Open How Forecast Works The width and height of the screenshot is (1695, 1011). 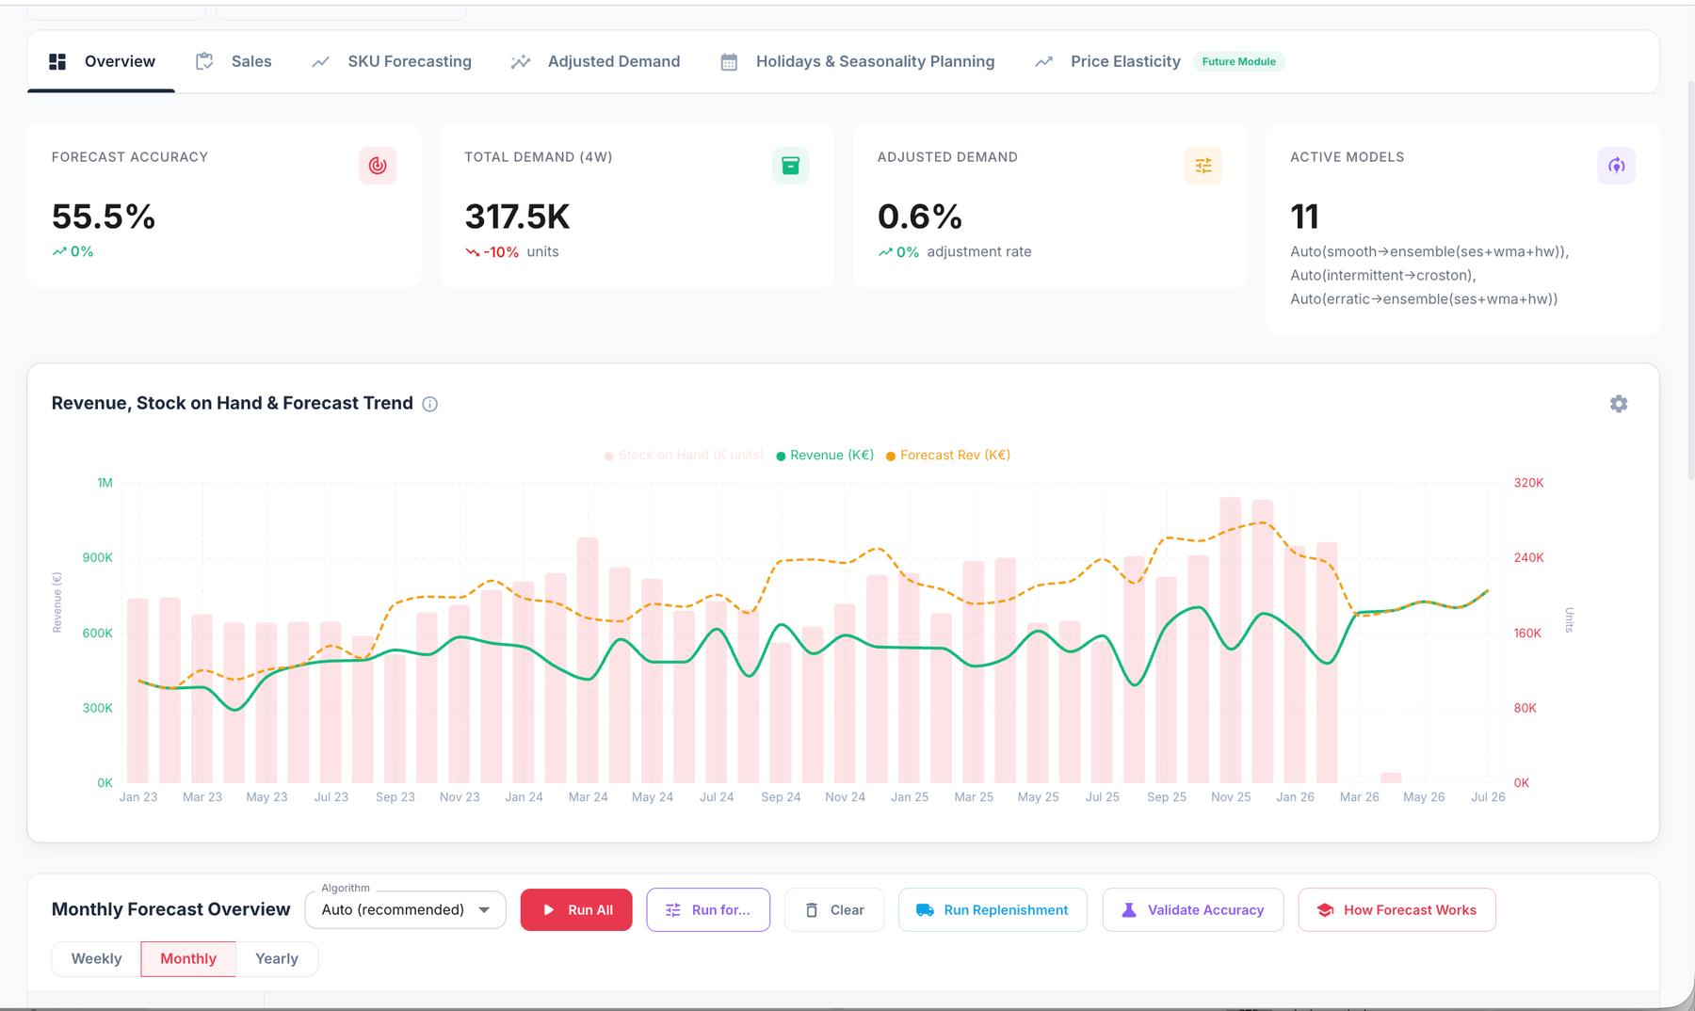[x=1396, y=909]
